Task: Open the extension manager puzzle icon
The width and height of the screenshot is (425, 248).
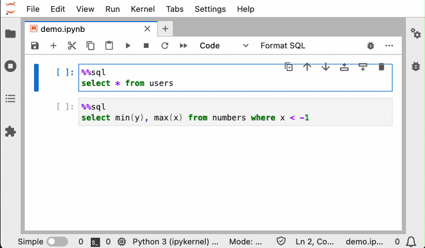Action: [10, 131]
